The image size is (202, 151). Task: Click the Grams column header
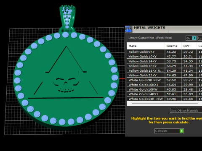click(173, 46)
